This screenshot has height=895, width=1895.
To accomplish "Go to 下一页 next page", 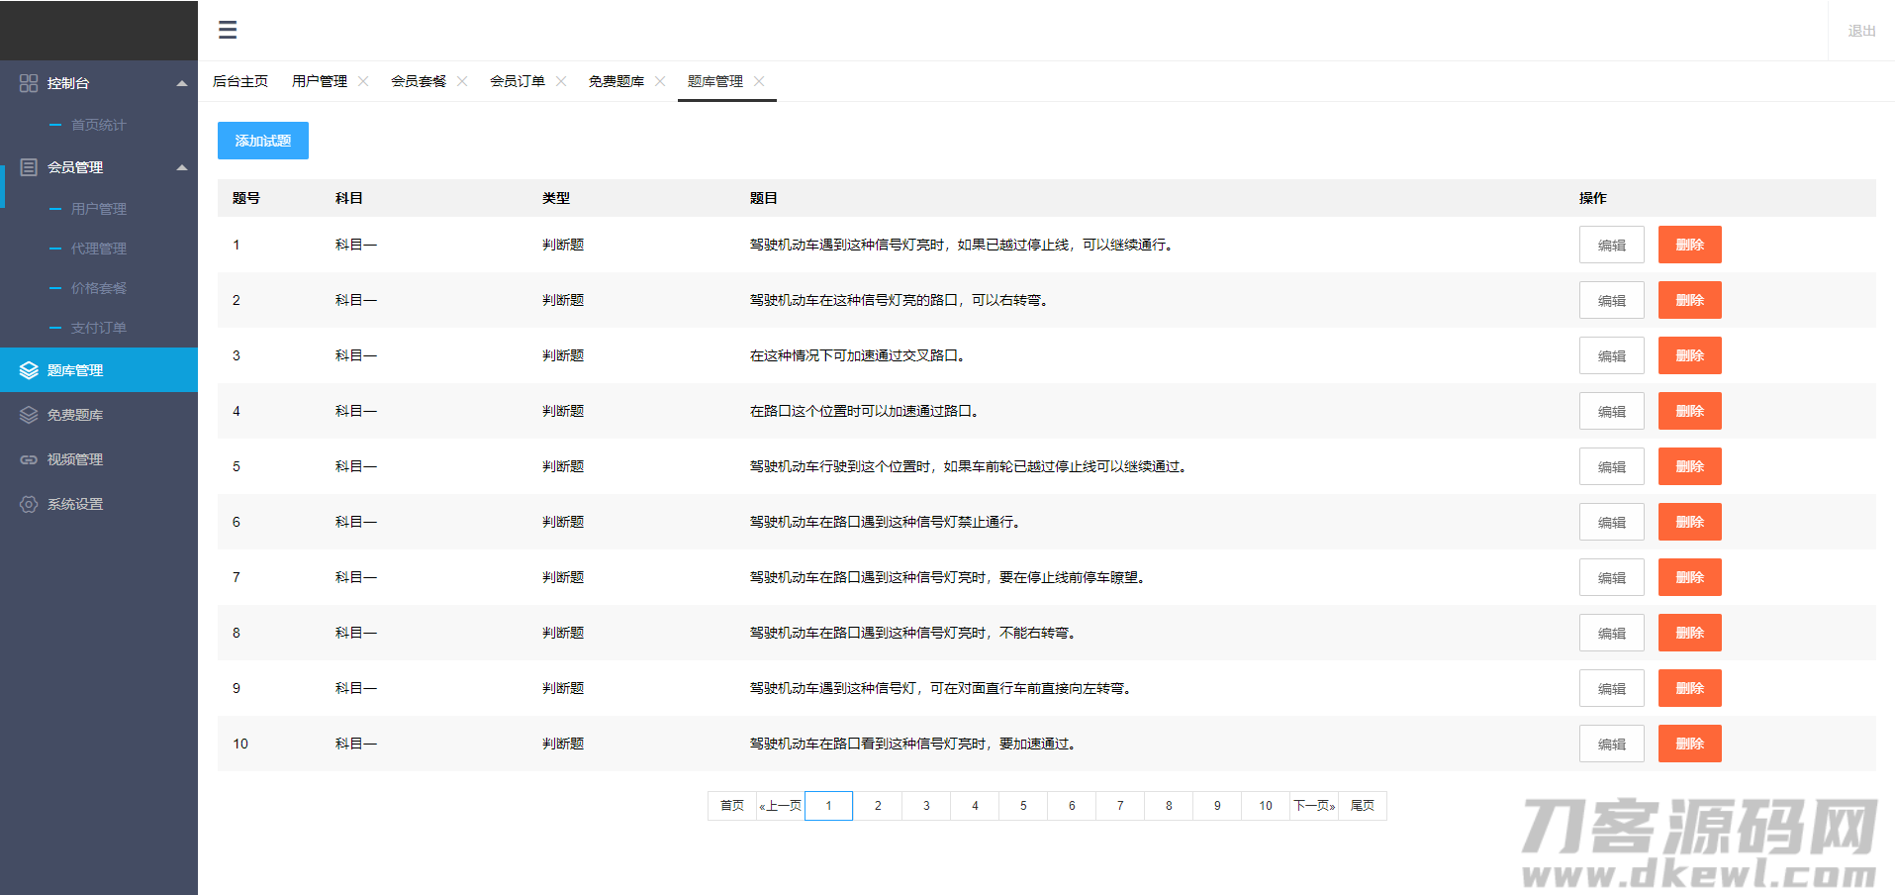I will 1314,806.
